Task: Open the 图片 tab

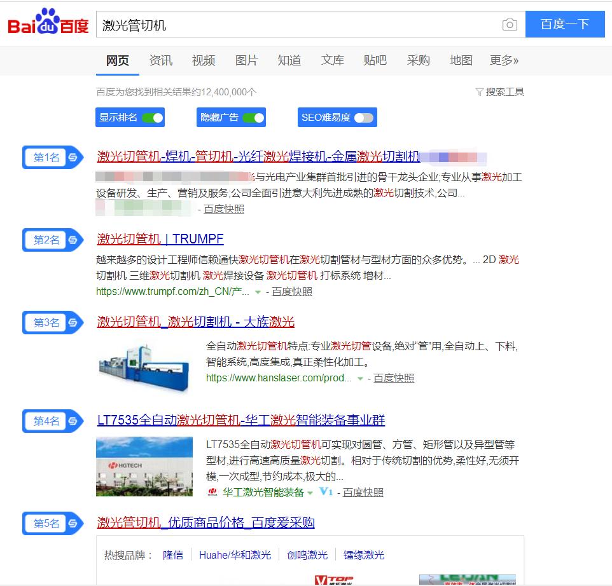Action: [x=246, y=60]
